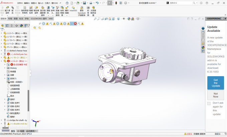227x137 pixels.
Task: Open the New Motion Study tool
Action: pos(57,11)
